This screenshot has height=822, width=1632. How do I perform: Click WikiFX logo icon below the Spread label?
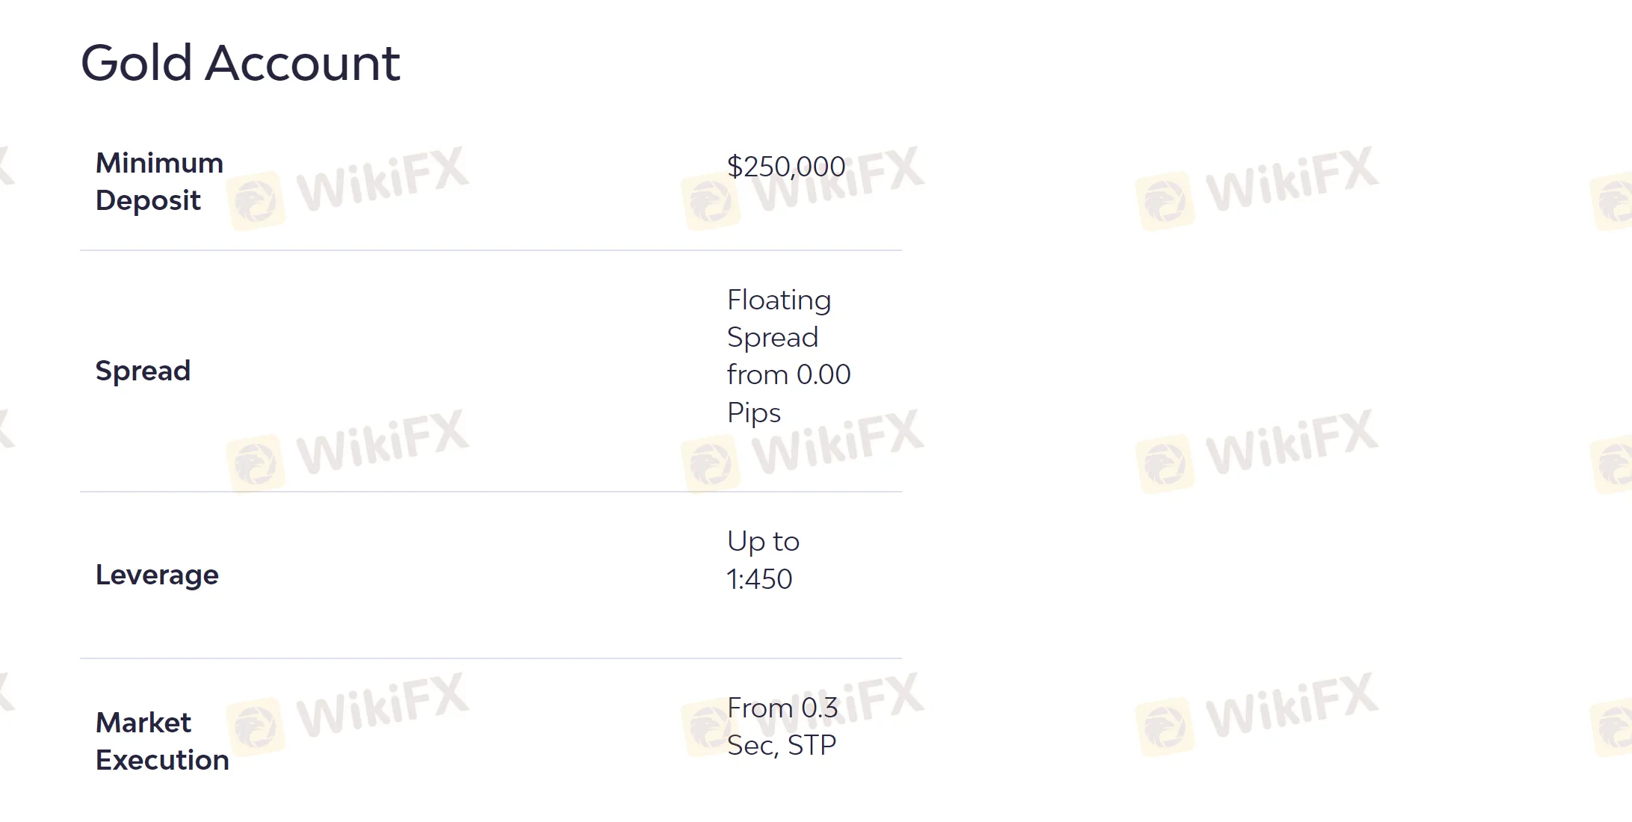pyautogui.click(x=256, y=464)
